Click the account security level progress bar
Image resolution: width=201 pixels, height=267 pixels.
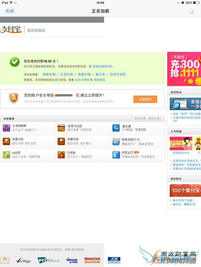(63, 95)
